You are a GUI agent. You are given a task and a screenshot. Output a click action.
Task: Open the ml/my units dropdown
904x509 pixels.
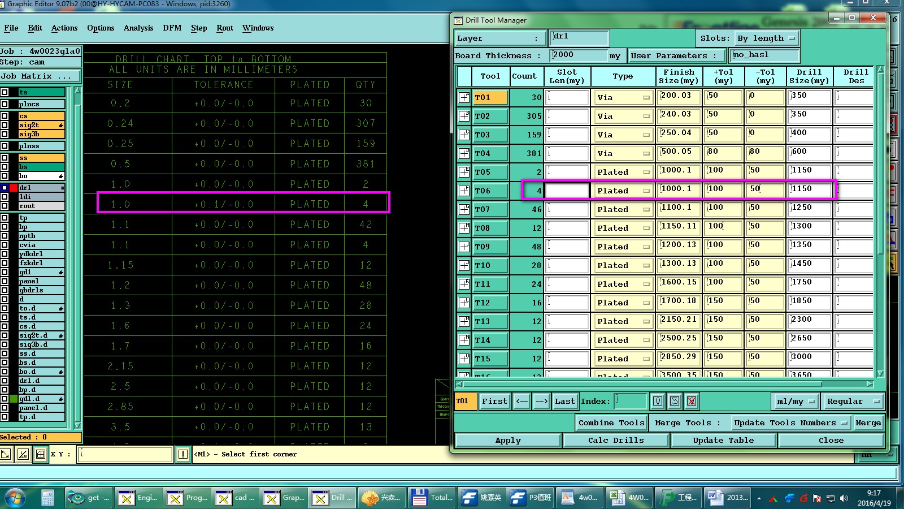[796, 401]
